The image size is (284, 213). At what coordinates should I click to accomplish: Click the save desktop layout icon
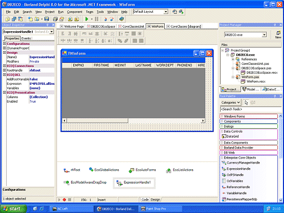coord(175,12)
